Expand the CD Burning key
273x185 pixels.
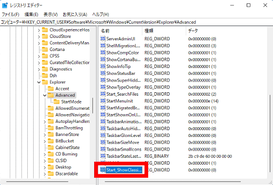pyautogui.click(x=45, y=154)
